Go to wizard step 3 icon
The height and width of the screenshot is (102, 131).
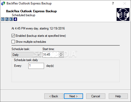pyautogui.click(x=11, y=19)
